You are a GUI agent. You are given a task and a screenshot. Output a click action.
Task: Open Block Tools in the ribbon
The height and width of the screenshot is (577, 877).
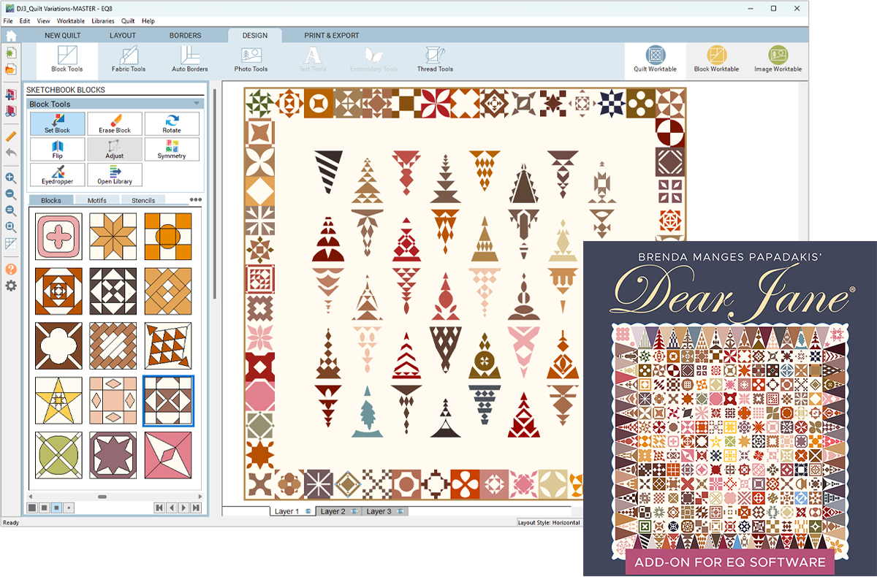tap(67, 60)
